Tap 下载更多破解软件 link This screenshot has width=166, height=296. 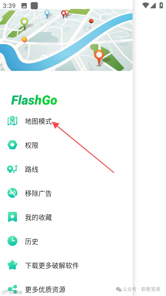click(x=52, y=265)
